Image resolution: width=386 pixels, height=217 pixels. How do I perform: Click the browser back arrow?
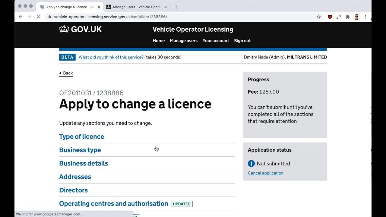coord(21,17)
